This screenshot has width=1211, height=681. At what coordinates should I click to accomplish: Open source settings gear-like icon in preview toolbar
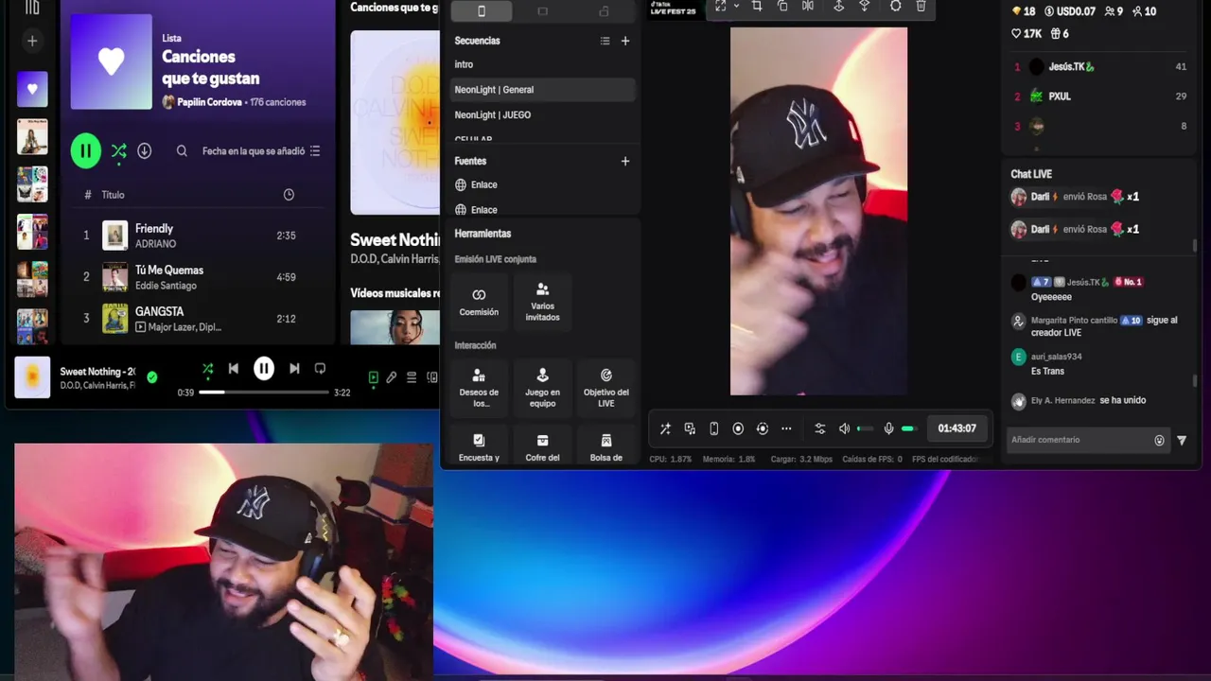[895, 6]
